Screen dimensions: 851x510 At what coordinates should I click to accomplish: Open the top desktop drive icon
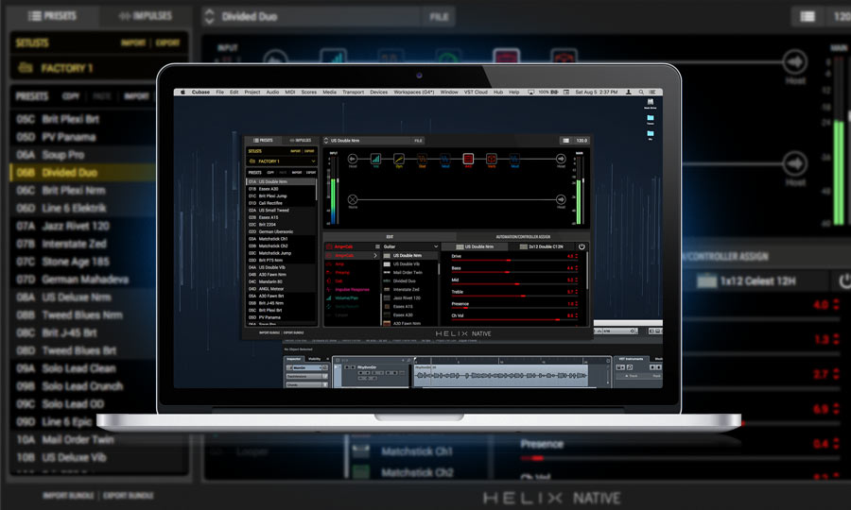pos(651,103)
